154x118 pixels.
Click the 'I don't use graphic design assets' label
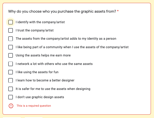[40, 97]
